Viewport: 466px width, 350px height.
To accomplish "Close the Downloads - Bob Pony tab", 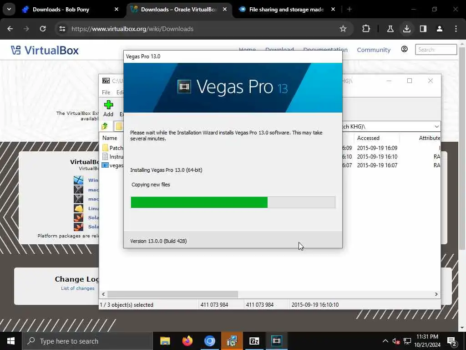I will coord(116,9).
